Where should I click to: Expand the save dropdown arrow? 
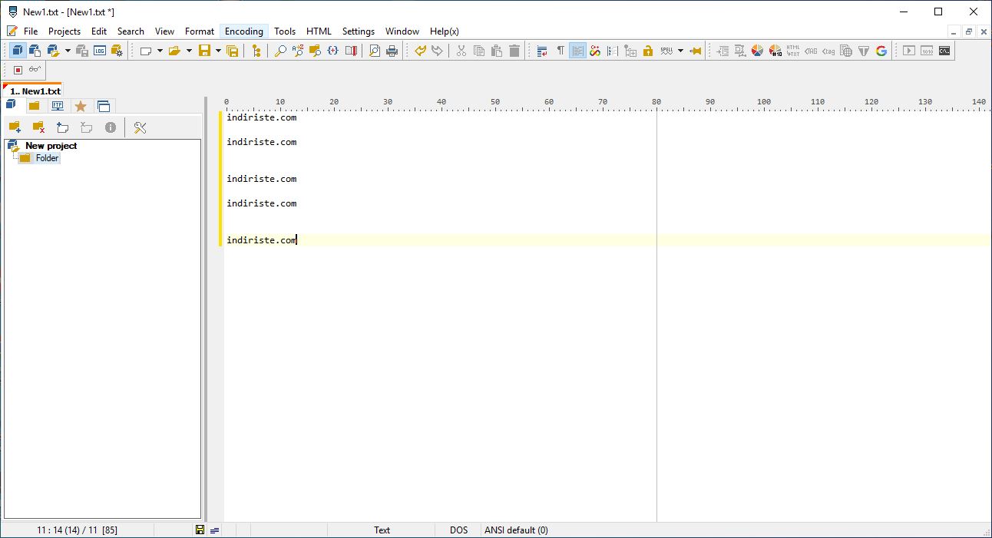(x=218, y=51)
